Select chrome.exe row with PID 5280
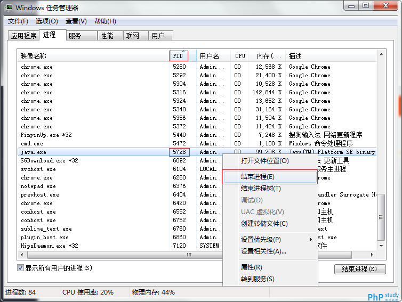The image size is (402, 302). pos(197,67)
